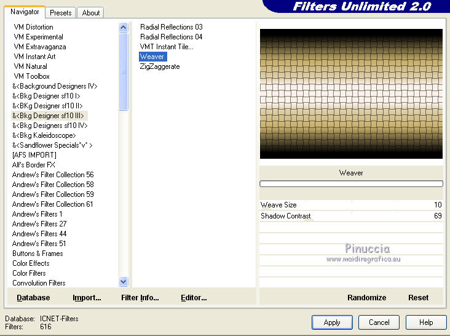Select VM Natural category
The width and height of the screenshot is (450, 336).
[x=30, y=66]
